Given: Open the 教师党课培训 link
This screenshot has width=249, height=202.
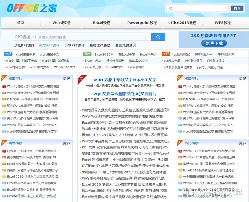Looking at the screenshot, I should pyautogui.click(x=126, y=46).
